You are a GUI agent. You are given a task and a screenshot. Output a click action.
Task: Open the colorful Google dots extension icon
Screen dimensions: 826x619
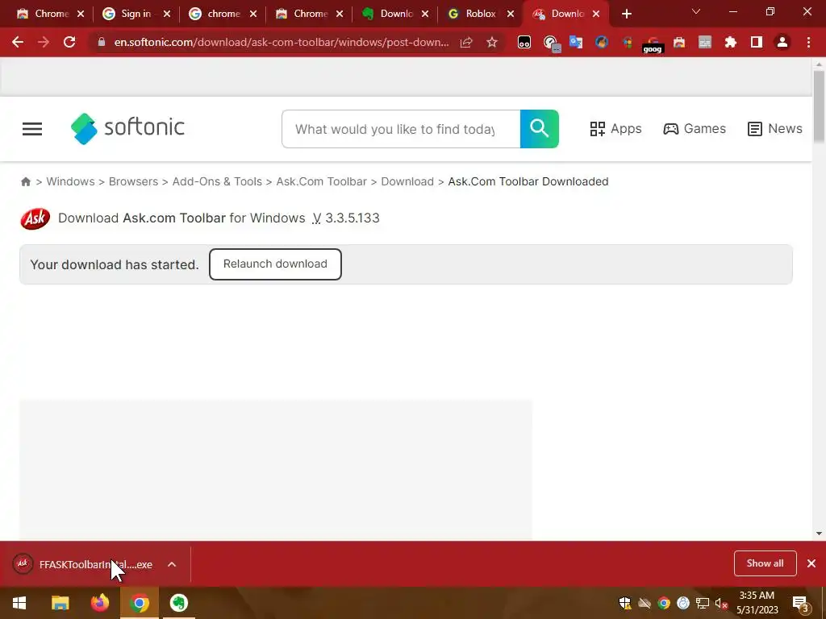click(628, 42)
